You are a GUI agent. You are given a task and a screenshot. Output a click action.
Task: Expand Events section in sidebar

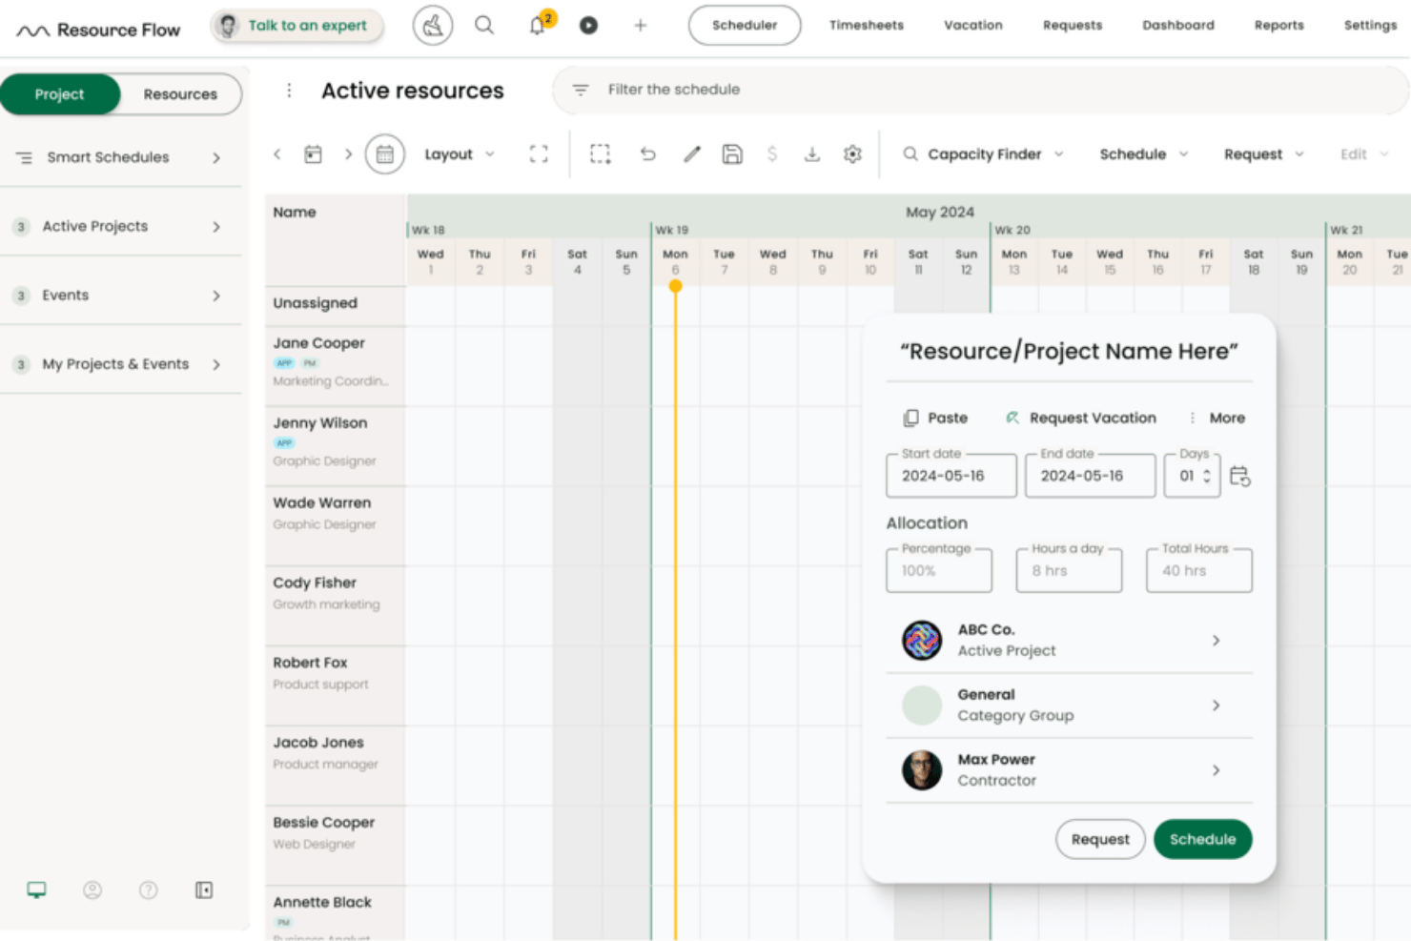pos(120,296)
